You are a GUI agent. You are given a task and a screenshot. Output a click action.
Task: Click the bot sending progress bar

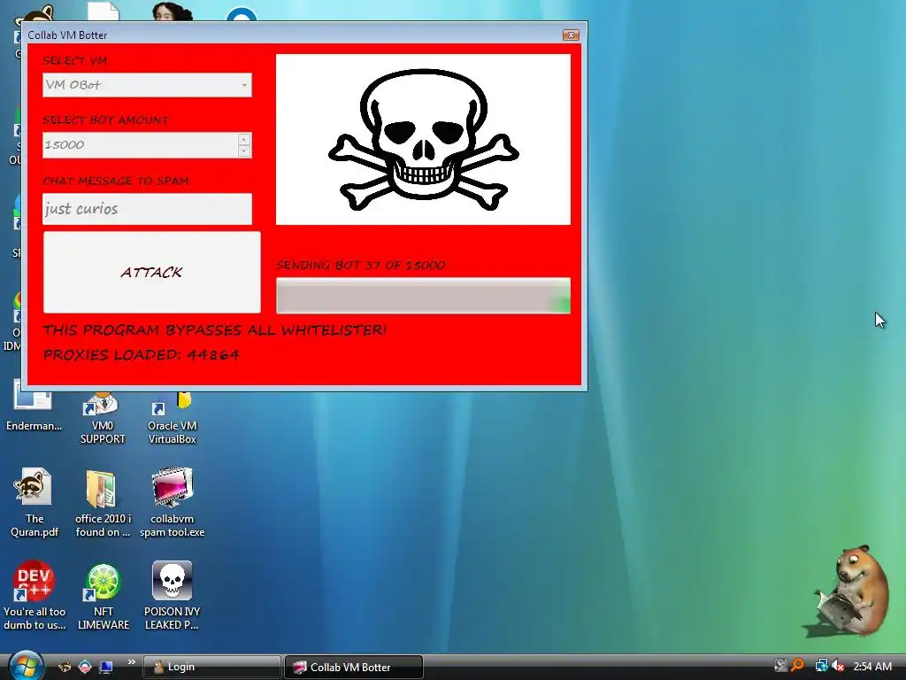pyautogui.click(x=423, y=296)
